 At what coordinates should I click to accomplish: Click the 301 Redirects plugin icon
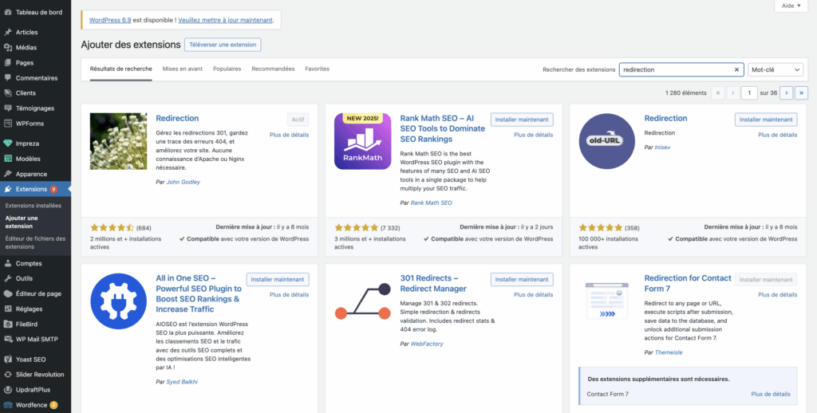362,301
